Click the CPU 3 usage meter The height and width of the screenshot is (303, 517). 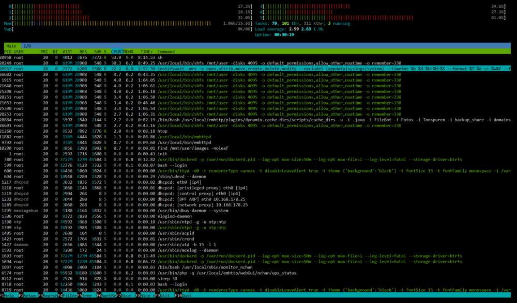click(x=383, y=6)
